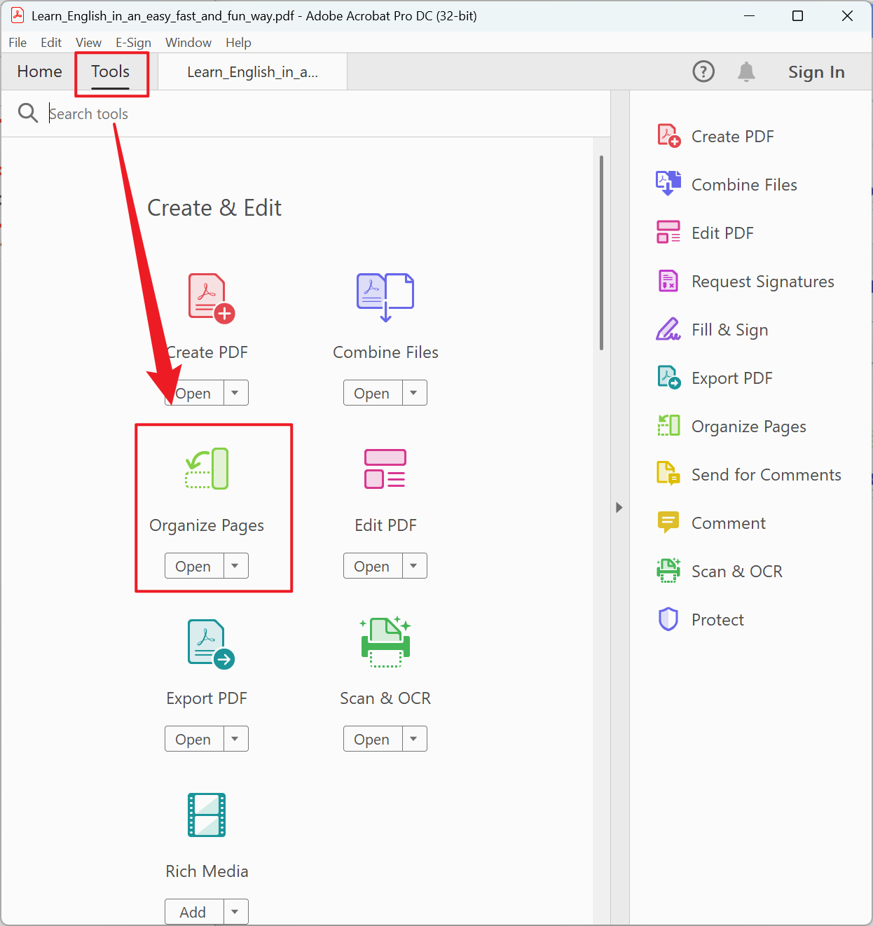
Task: Click Send for Comments label in sidebar
Action: pos(766,474)
